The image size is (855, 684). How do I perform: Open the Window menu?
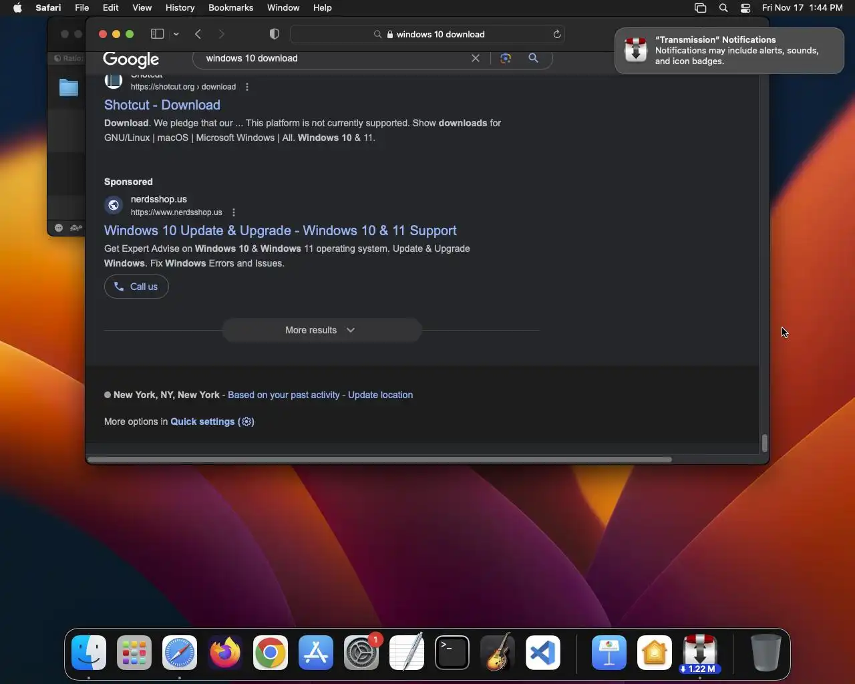[283, 8]
